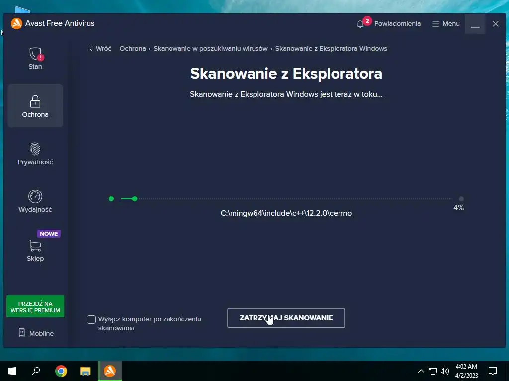Click the Skanowanie z Eksploratora heading

click(x=286, y=74)
